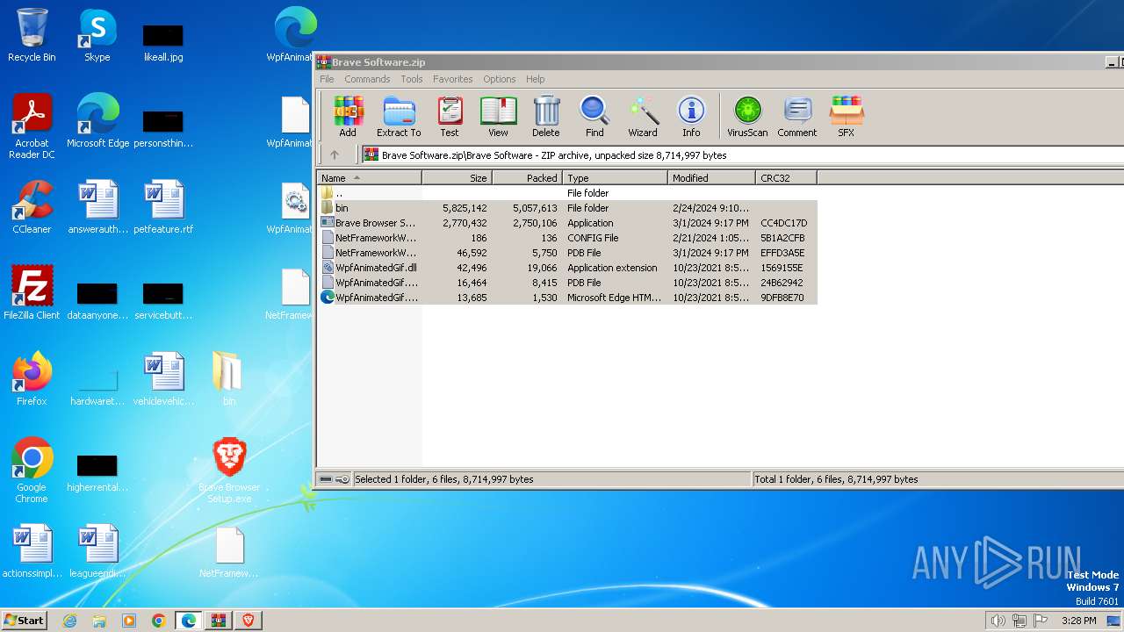Open Acrobat Reader DC desktop icon
1124x632 pixels.
(x=32, y=126)
